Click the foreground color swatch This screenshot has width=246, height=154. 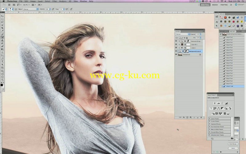pyautogui.click(x=2, y=85)
